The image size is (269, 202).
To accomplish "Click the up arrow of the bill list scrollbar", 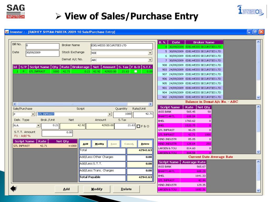I will click(x=258, y=42).
